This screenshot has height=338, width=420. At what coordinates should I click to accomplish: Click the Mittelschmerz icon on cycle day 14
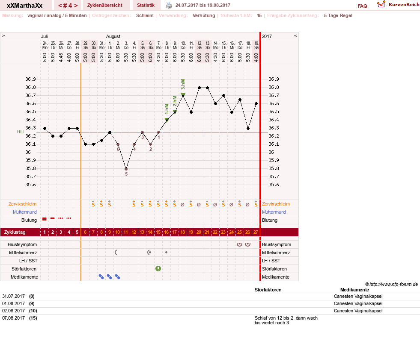click(149, 252)
